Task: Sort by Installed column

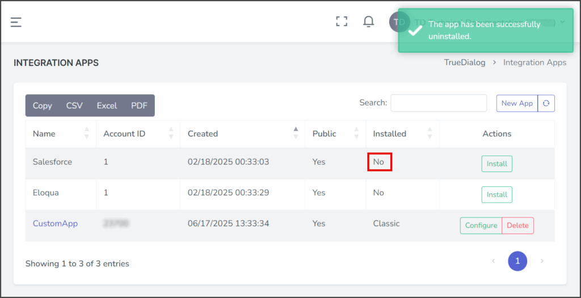Action: click(403, 134)
